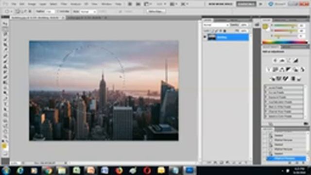This screenshot has width=311, height=175.
Task: Add an Exposure adjustment from the icon
Action: [295, 60]
